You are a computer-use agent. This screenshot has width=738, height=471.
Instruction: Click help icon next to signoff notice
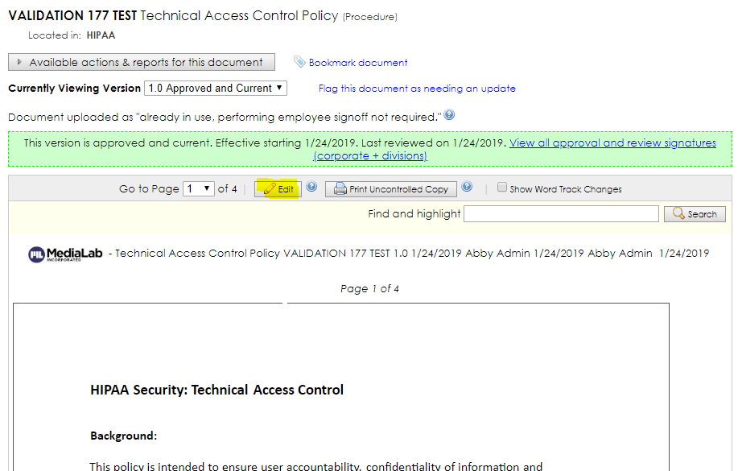click(x=450, y=115)
